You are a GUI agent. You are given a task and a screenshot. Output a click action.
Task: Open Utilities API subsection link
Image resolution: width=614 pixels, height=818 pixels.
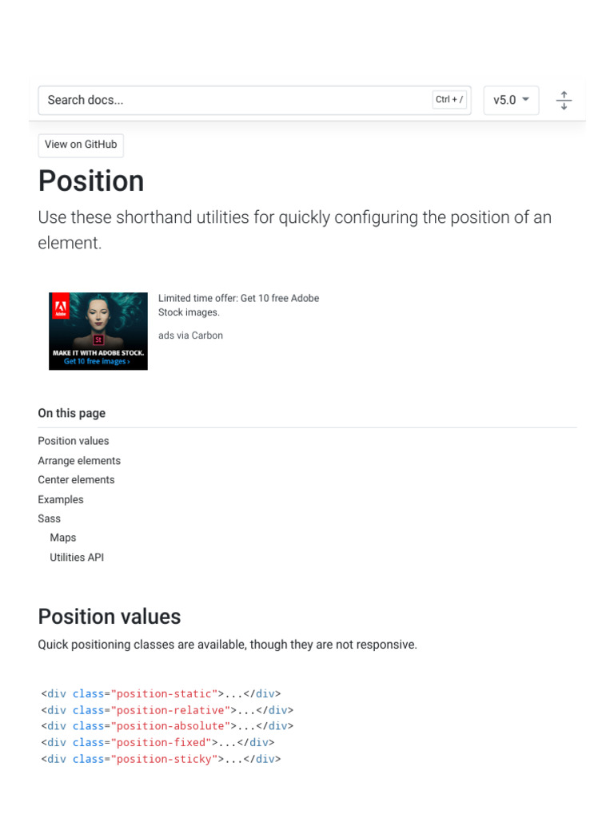(x=77, y=557)
